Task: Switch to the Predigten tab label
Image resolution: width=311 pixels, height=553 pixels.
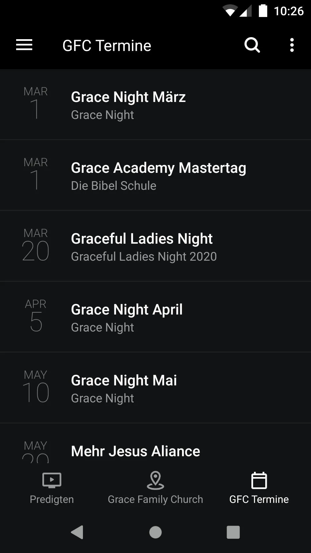Action: [x=52, y=499]
